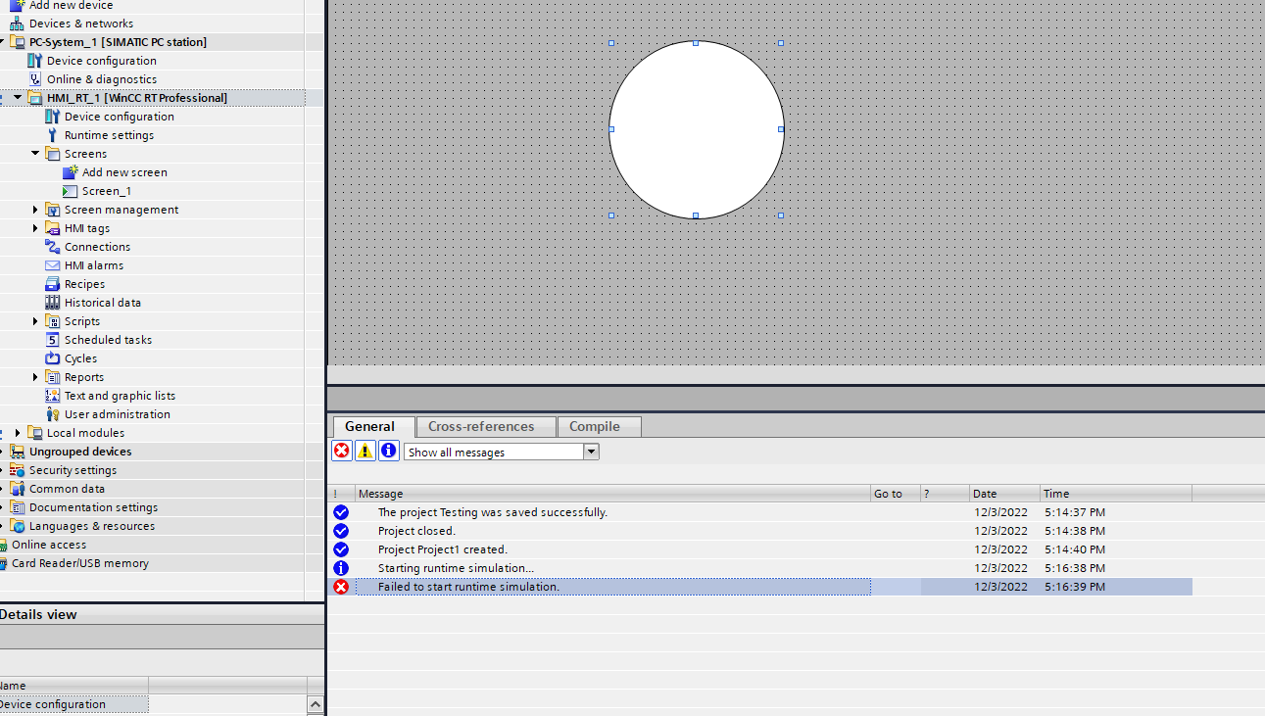Open Screen_1 via its icon
The height and width of the screenshot is (716, 1265).
click(x=71, y=191)
